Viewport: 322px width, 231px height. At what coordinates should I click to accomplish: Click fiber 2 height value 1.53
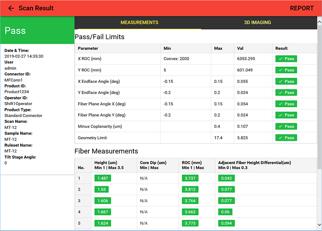click(102, 189)
